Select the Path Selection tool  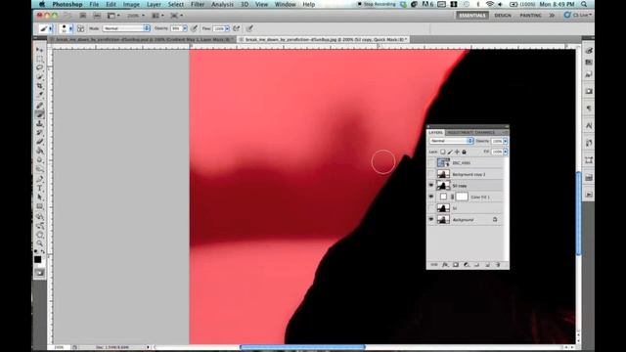point(39,198)
